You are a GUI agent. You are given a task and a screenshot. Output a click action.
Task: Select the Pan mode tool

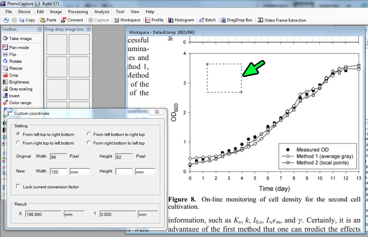pos(19,47)
